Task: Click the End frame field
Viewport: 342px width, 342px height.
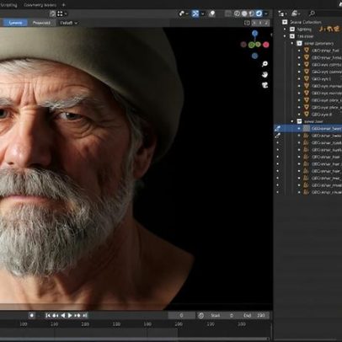Action: coord(254,316)
